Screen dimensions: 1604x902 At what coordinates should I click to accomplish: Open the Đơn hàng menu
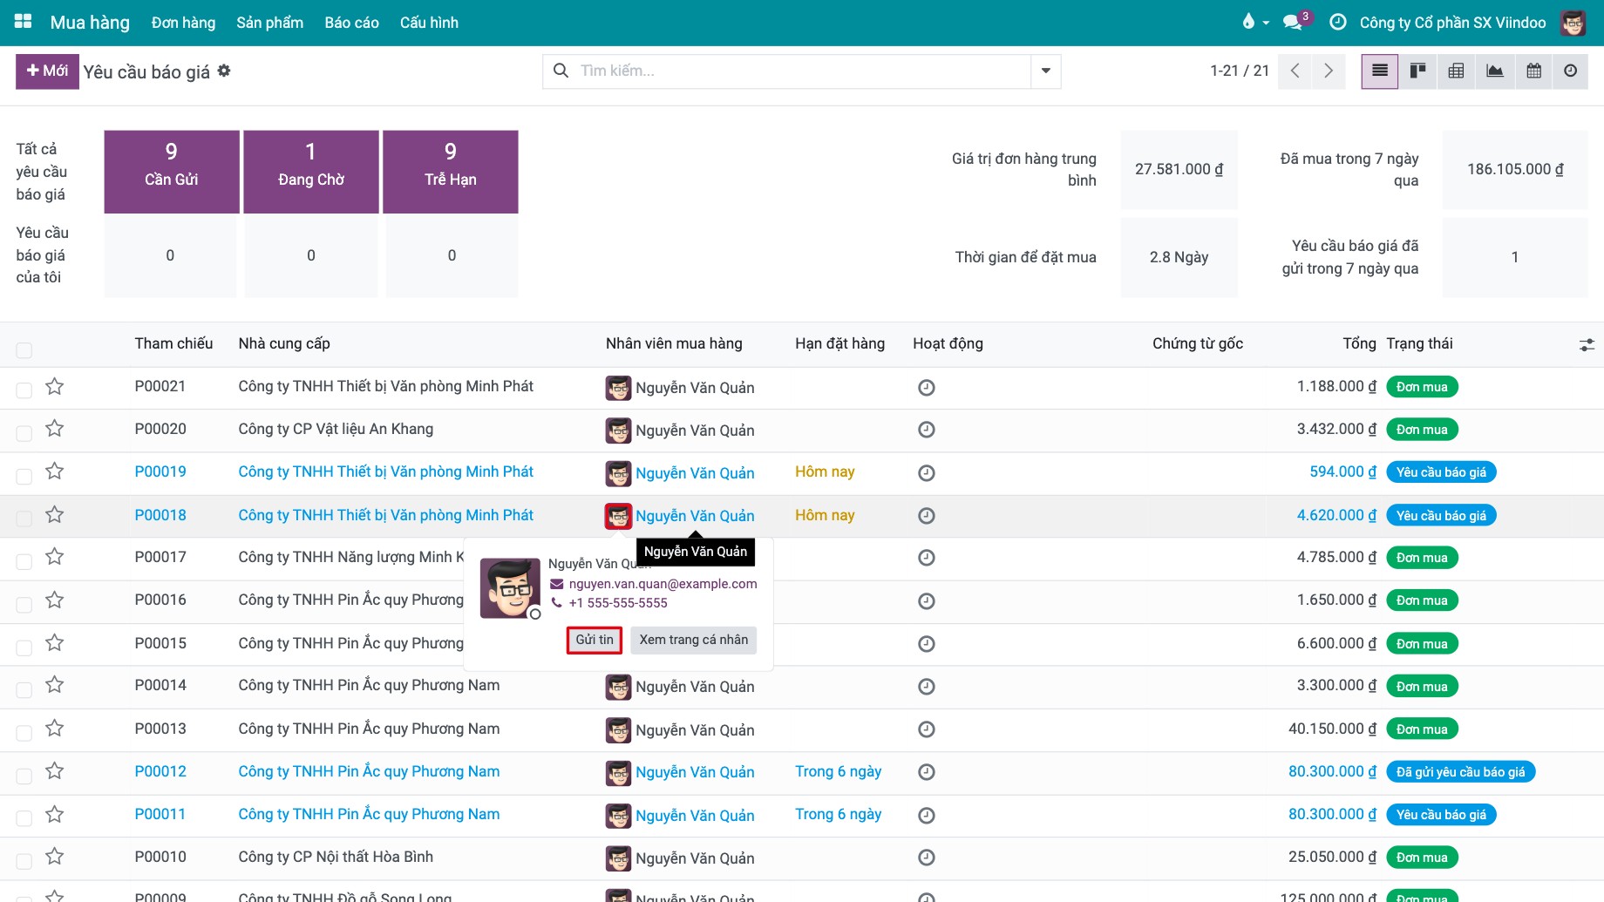pos(183,23)
